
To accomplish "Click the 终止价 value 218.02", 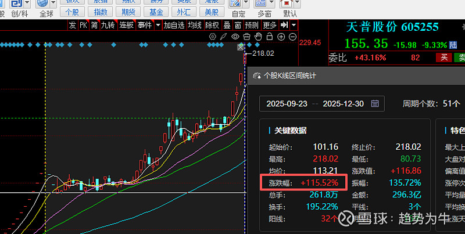I will [409, 147].
